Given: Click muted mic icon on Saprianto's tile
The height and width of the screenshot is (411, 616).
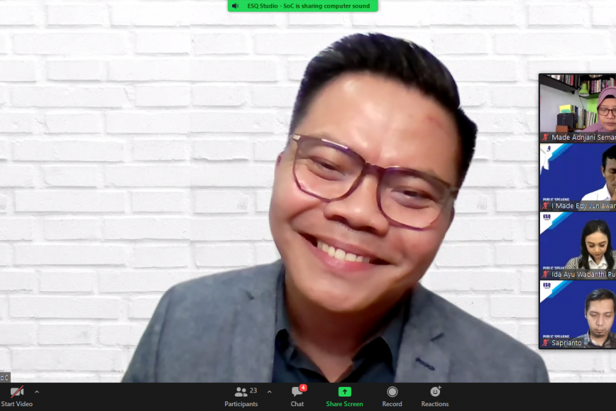Looking at the screenshot, I should [x=546, y=343].
